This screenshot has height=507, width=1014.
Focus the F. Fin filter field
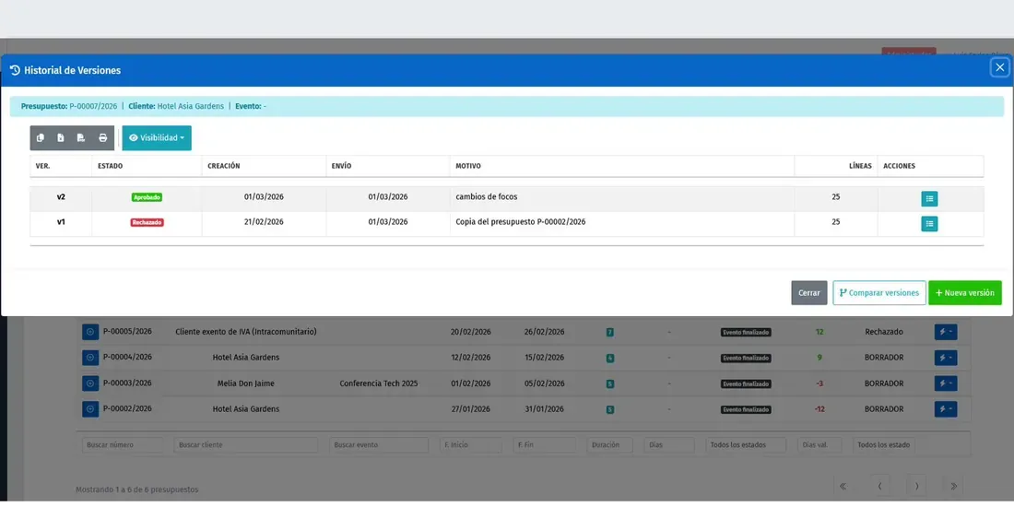coord(545,445)
